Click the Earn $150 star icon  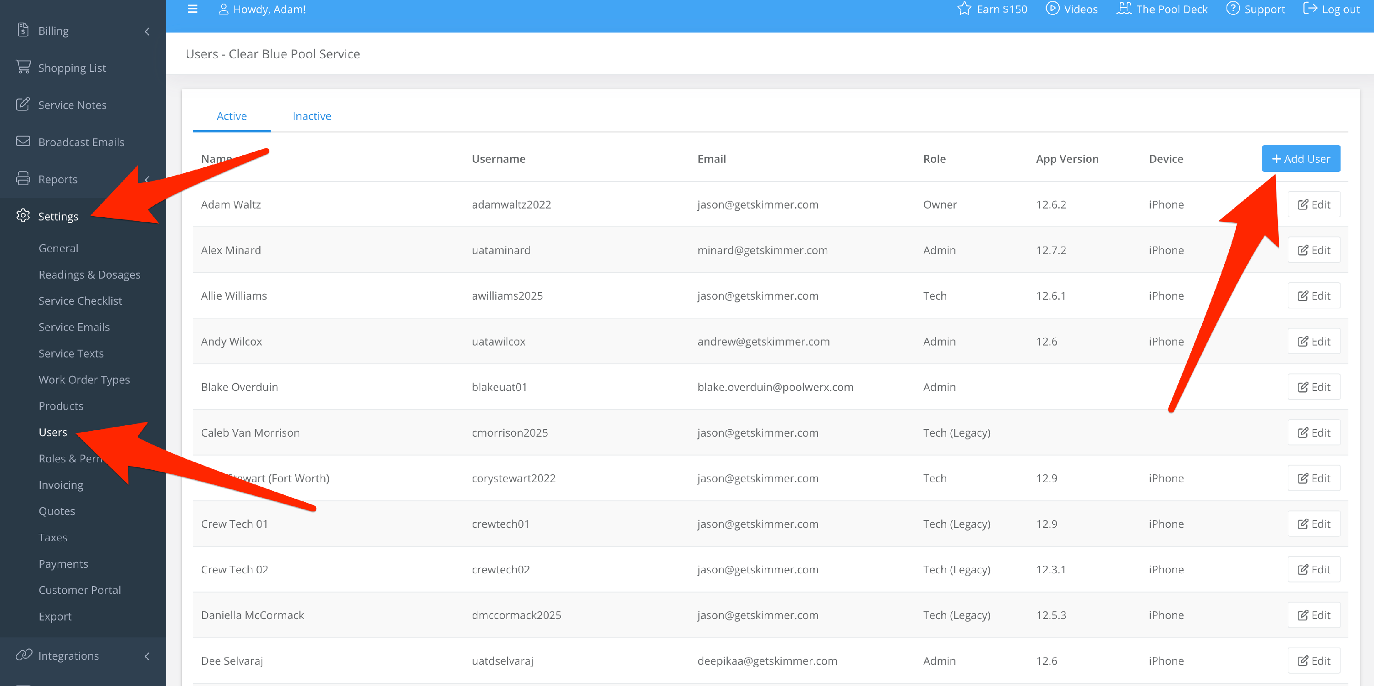pos(964,9)
